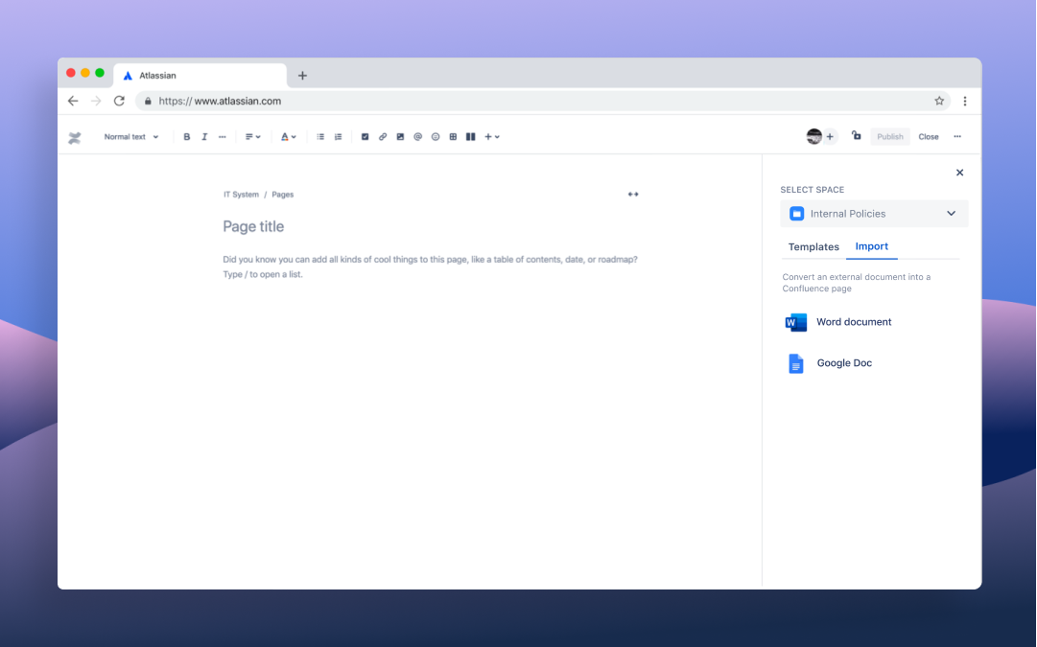Add an action item checkbox
Viewport: 1037px width, 647px height.
365,137
